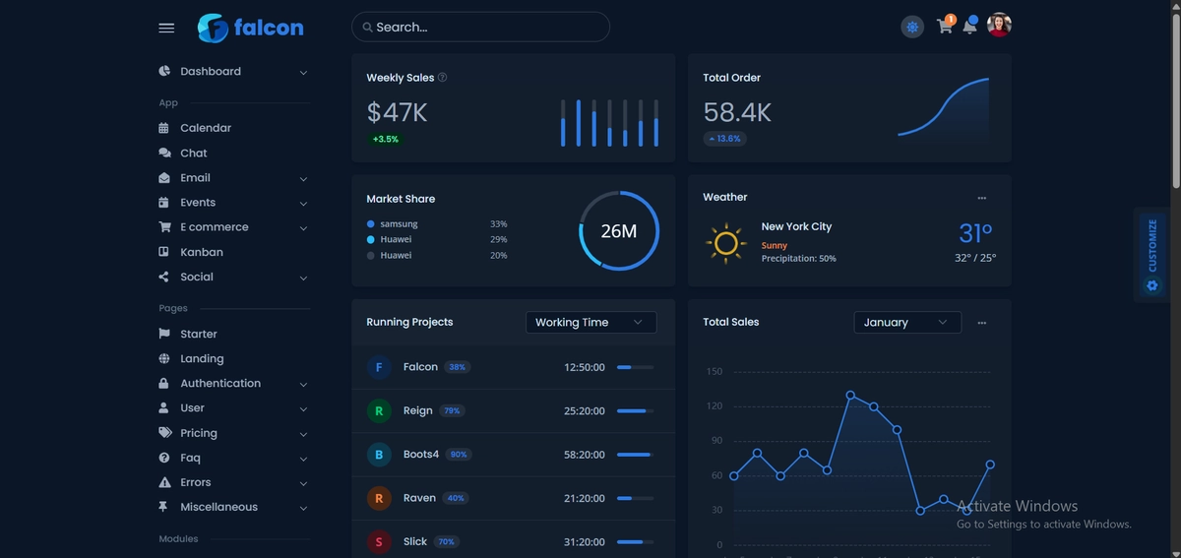This screenshot has width=1181, height=558.
Task: Click the Falcon logo
Action: coord(250,28)
